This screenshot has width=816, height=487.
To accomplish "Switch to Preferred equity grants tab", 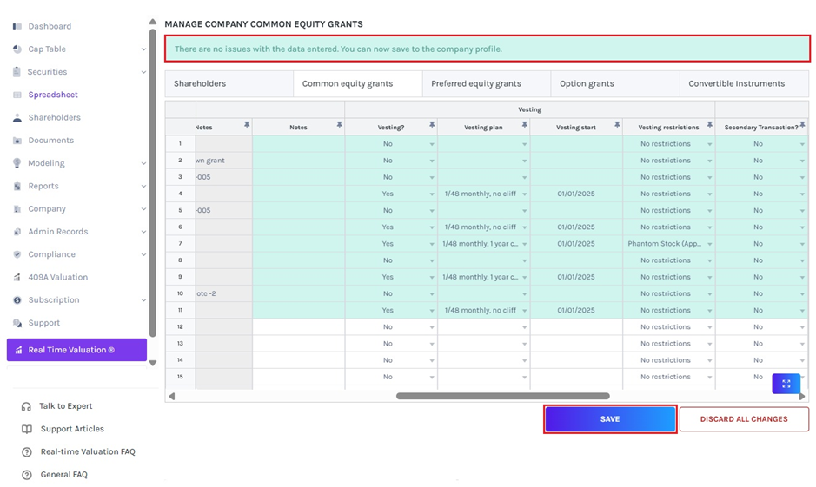I will coord(476,84).
